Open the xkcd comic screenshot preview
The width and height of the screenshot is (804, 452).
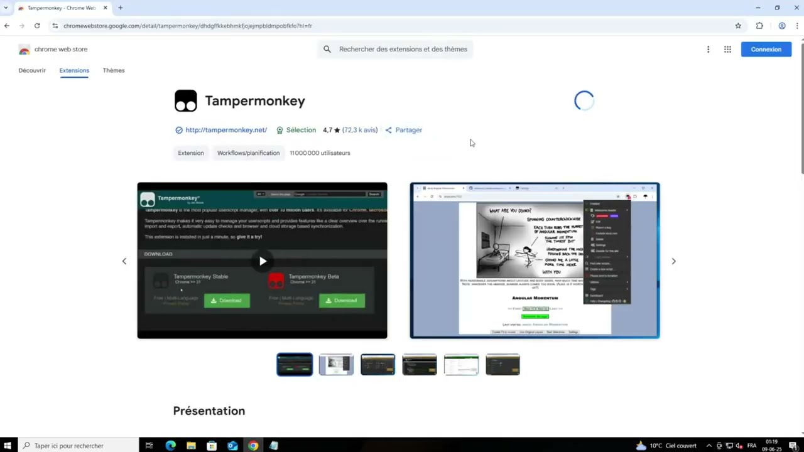tap(535, 261)
